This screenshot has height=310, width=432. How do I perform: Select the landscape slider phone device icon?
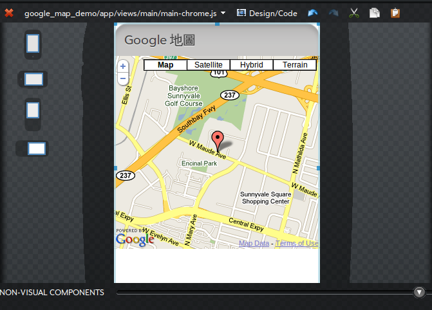click(x=32, y=149)
